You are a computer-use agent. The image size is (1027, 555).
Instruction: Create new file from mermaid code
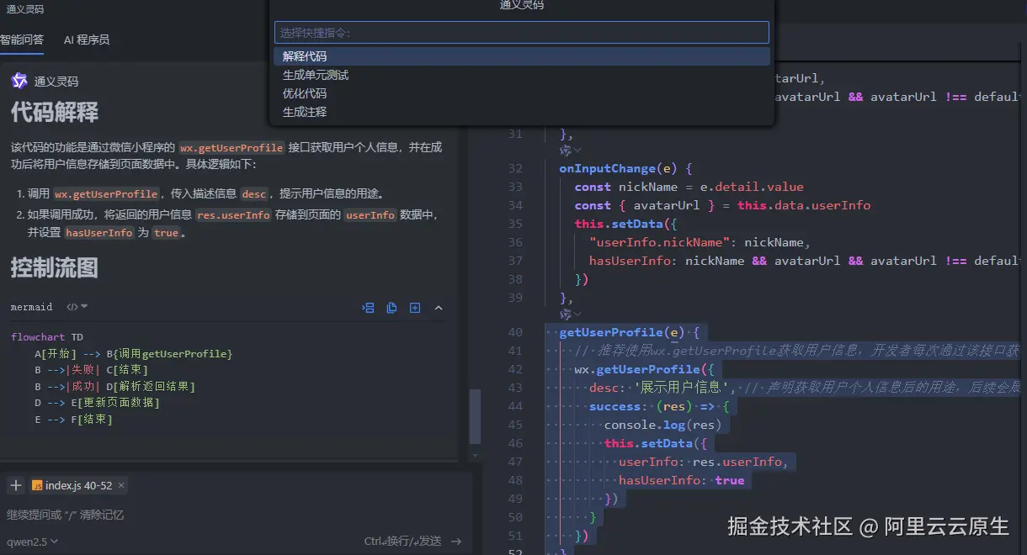pyautogui.click(x=415, y=308)
